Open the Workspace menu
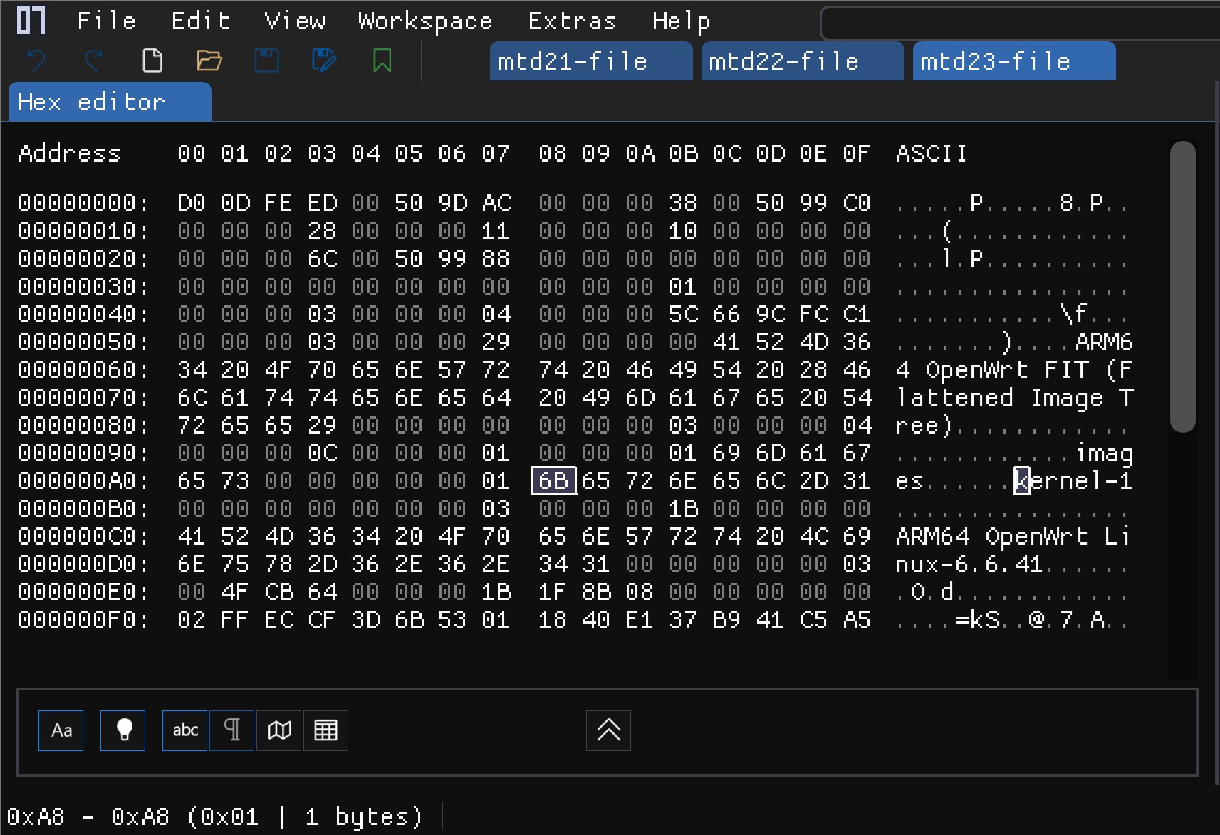The image size is (1220, 835). point(425,21)
